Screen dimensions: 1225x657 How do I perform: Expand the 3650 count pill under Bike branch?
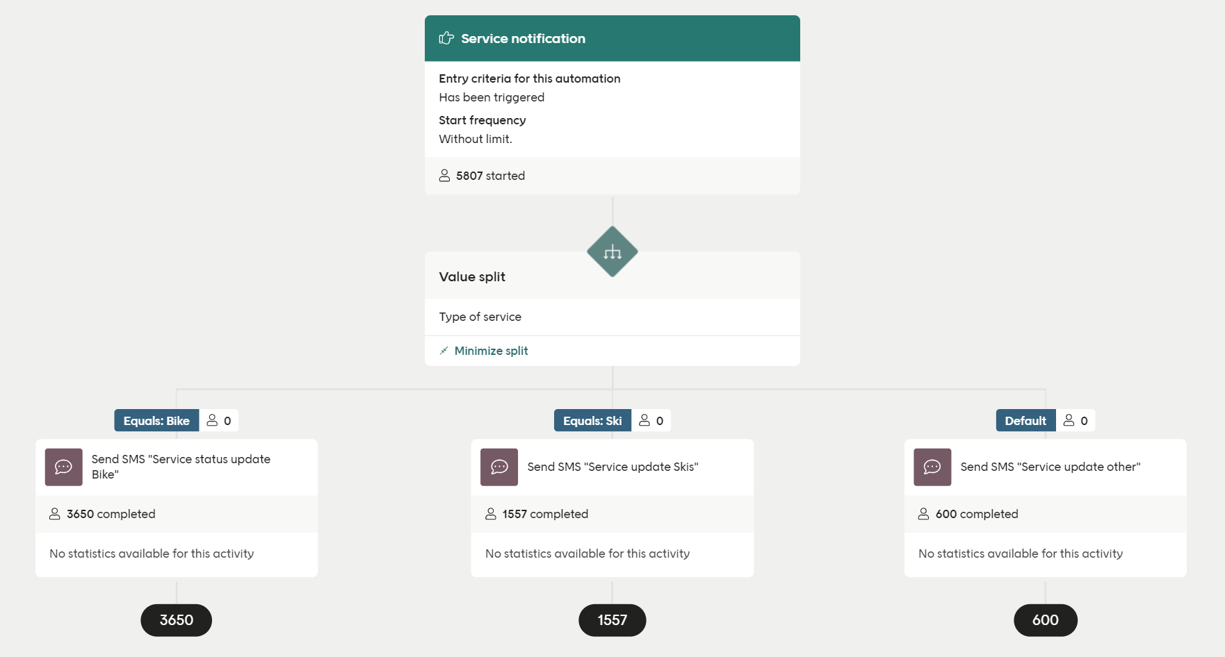[176, 620]
